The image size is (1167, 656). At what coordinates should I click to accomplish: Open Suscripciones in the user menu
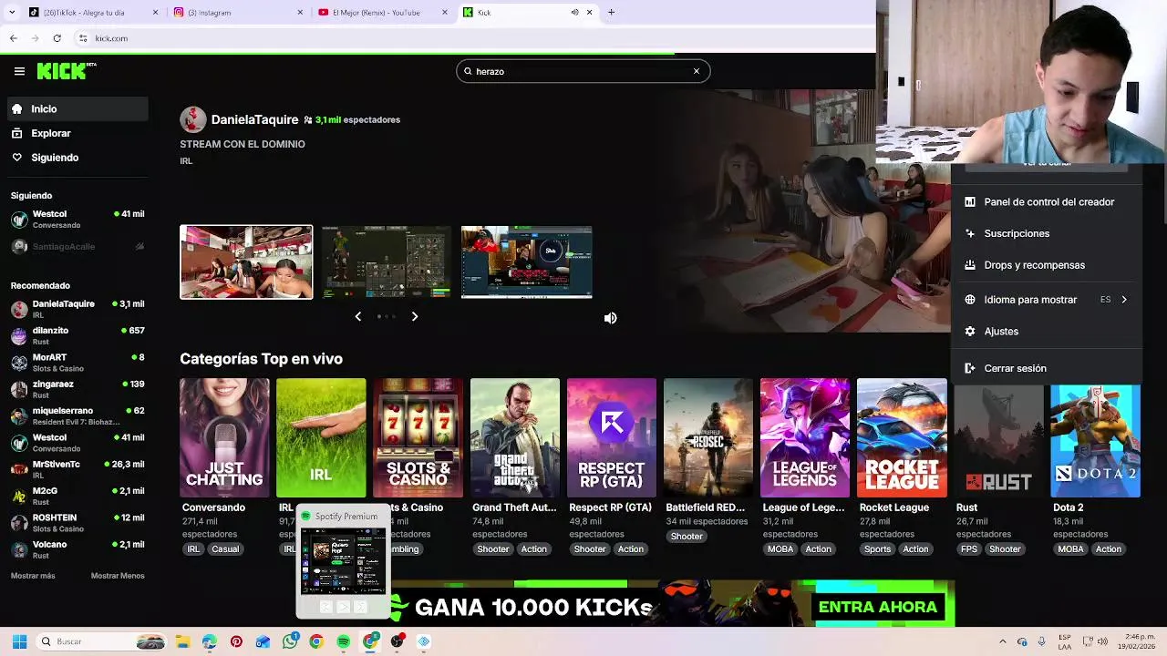point(1046,233)
